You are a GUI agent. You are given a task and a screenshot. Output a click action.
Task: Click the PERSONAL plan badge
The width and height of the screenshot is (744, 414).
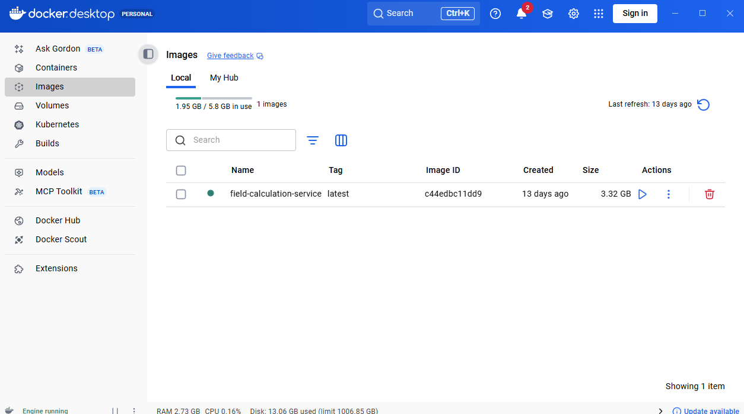point(137,14)
